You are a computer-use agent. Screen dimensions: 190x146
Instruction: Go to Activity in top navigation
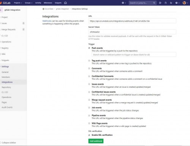coord(38,3)
